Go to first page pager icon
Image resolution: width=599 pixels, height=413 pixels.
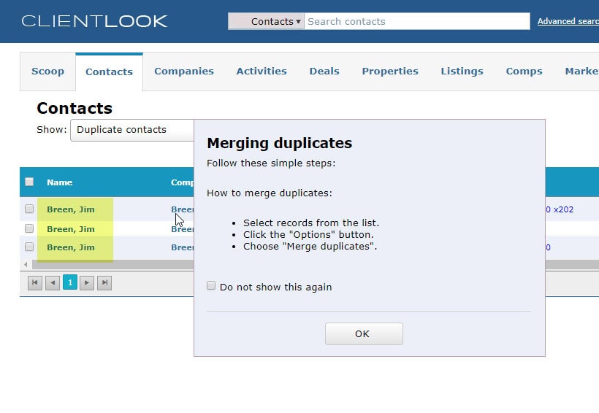35,283
